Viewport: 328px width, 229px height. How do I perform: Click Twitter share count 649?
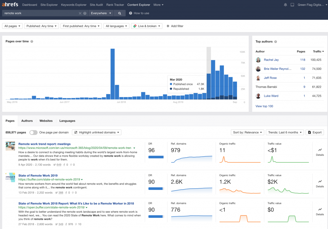coord(59,165)
